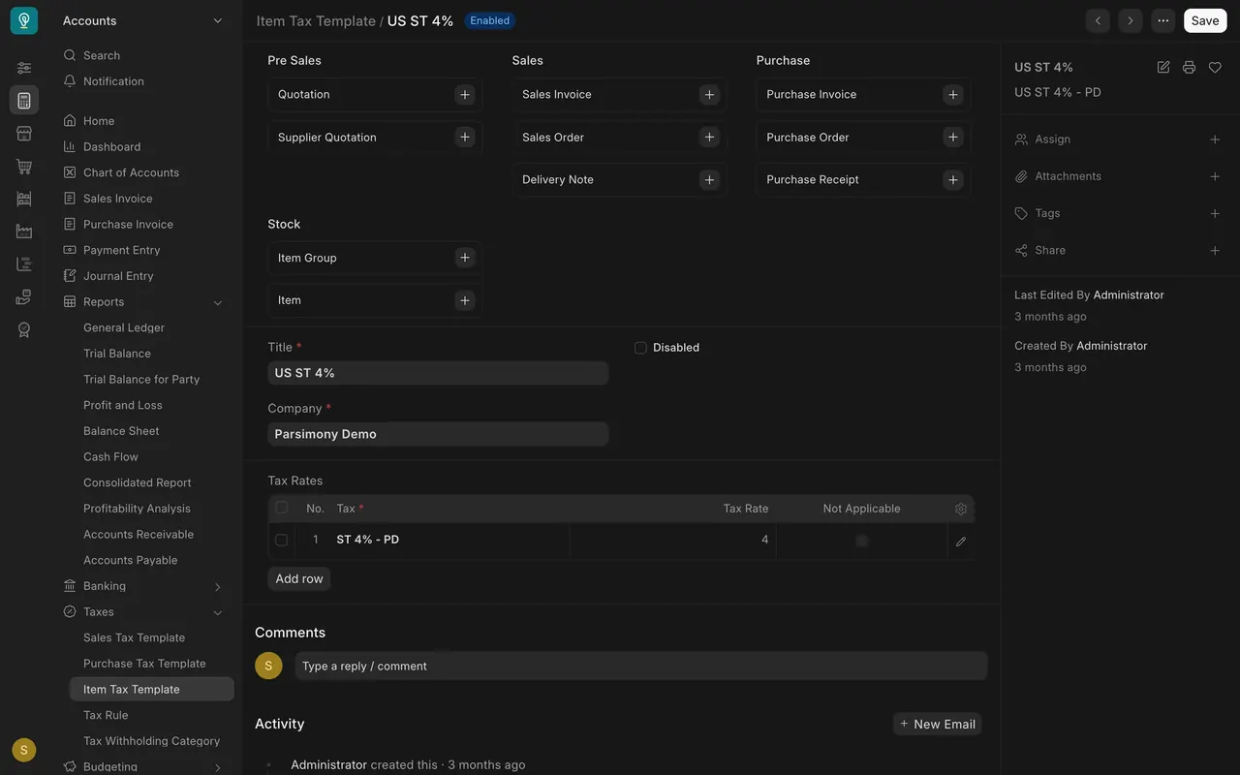Click the Company field Parsimony Demo
Viewport: 1240px width, 775px height.
[x=438, y=434]
